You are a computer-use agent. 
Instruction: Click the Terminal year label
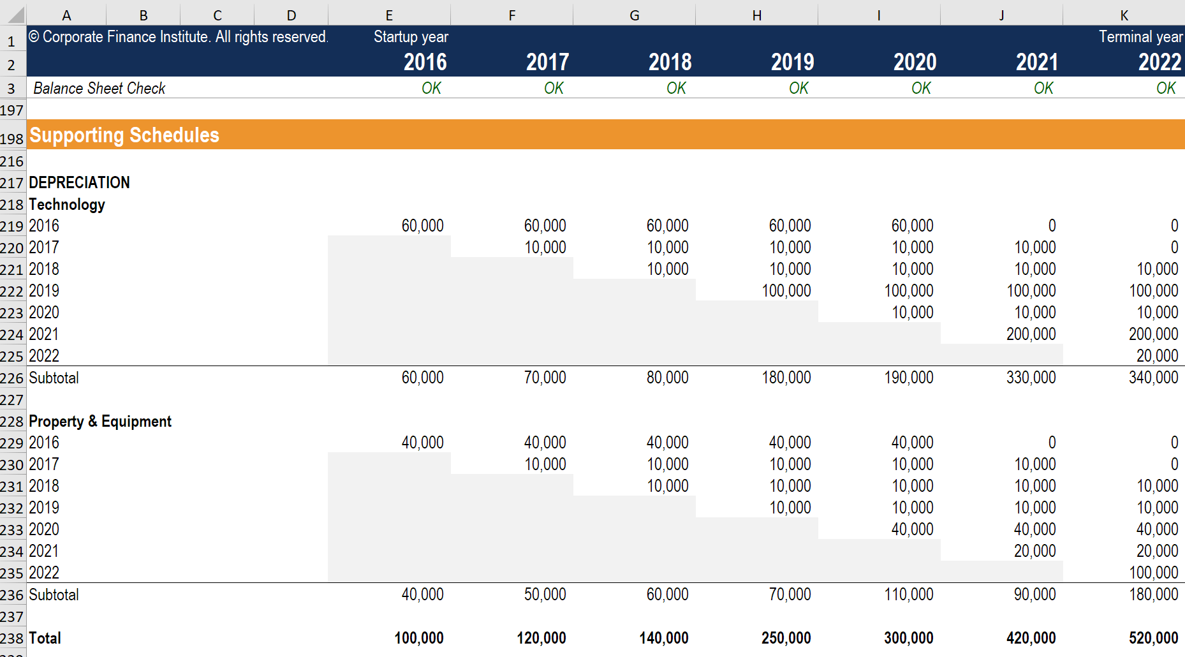tap(1140, 37)
